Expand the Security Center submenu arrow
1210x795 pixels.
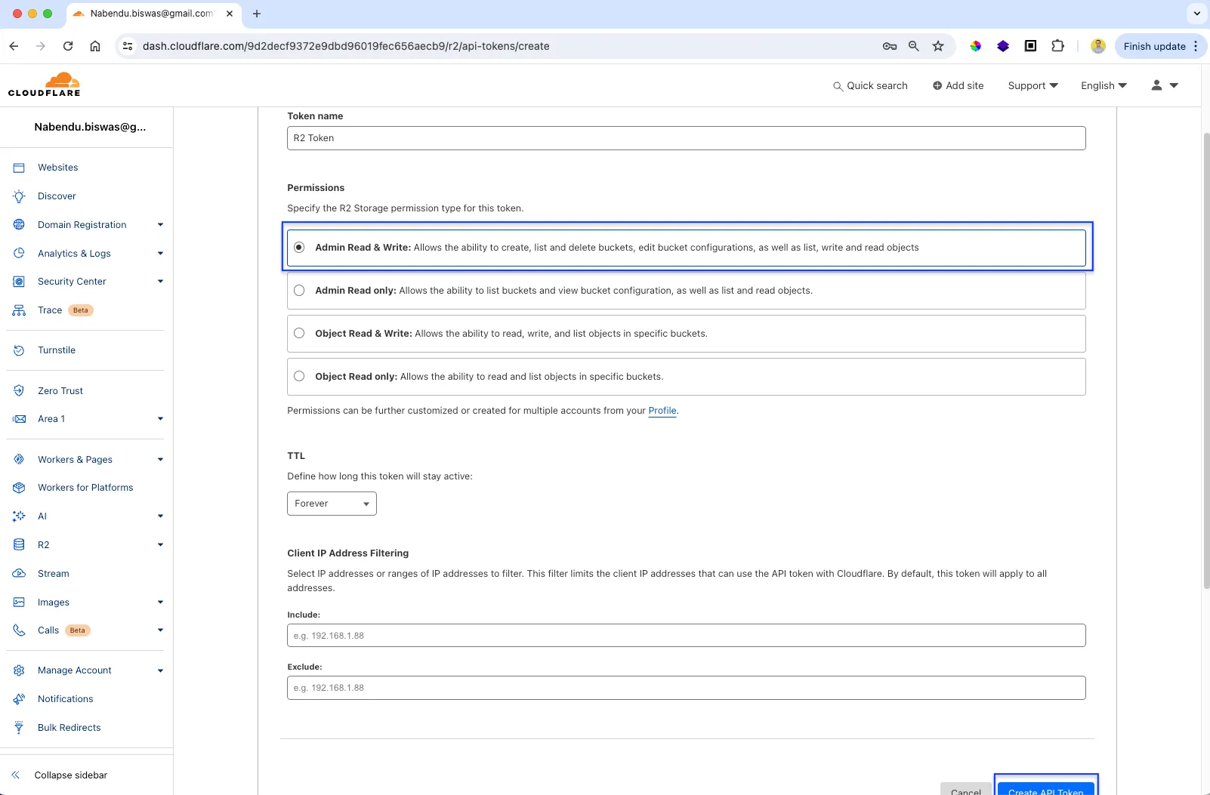[x=160, y=282]
